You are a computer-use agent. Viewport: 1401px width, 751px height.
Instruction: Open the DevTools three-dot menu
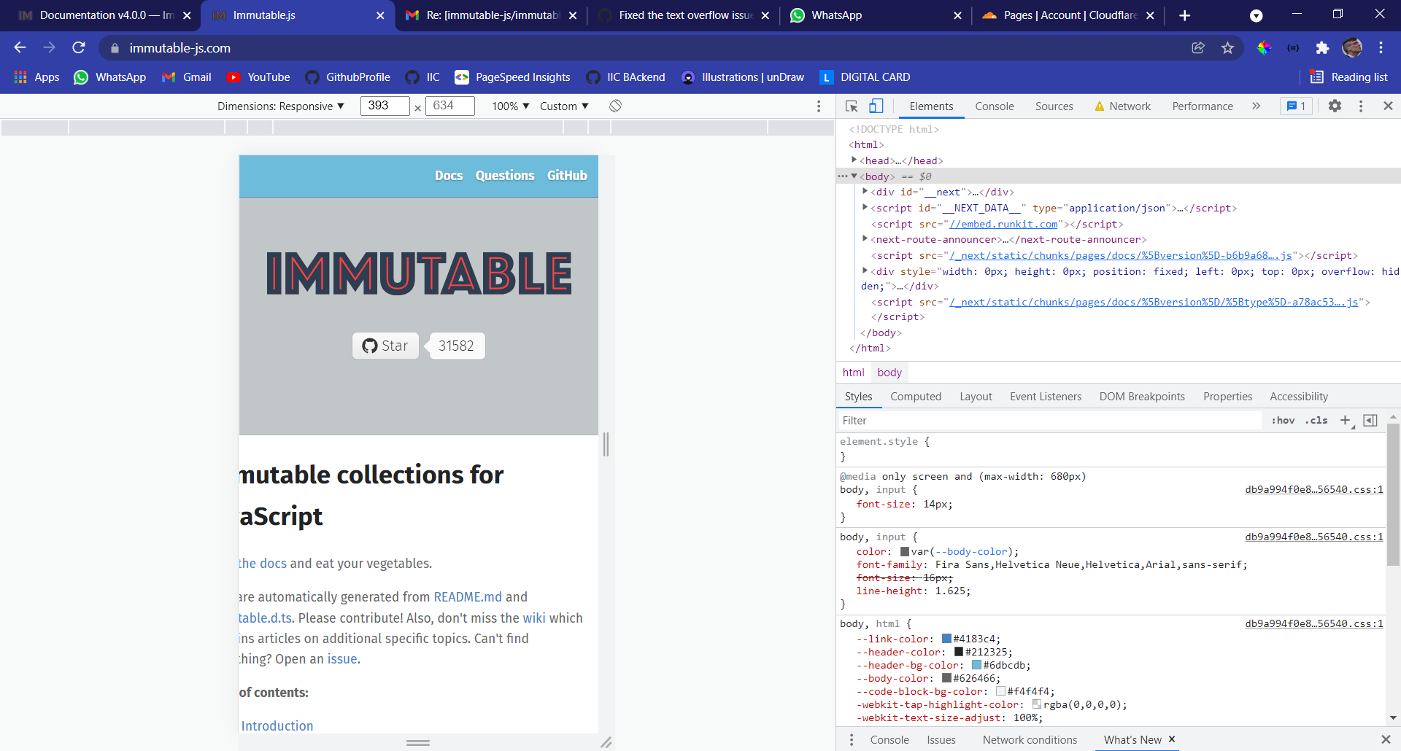point(1361,106)
